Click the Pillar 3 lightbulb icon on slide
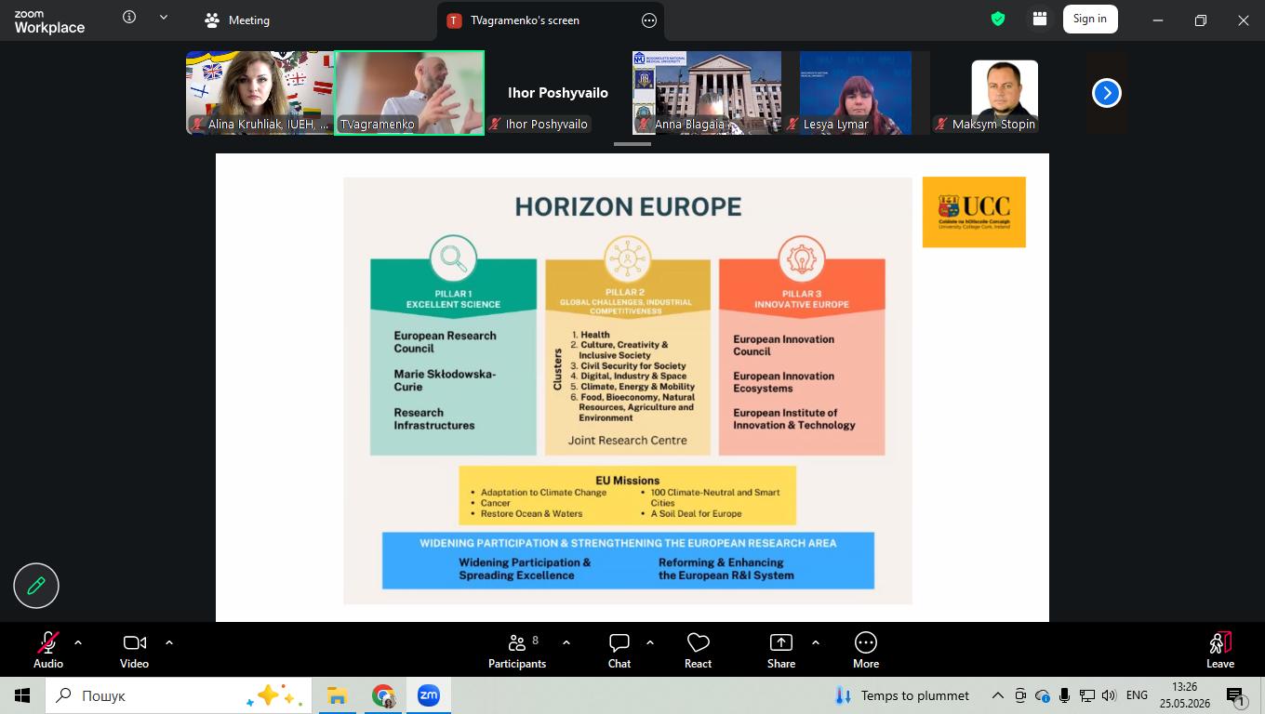The height and width of the screenshot is (714, 1265). tap(801, 259)
